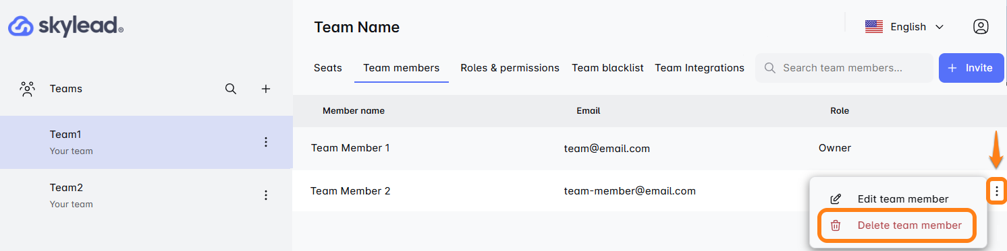Select the Team members tab
1007x251 pixels.
(x=402, y=68)
